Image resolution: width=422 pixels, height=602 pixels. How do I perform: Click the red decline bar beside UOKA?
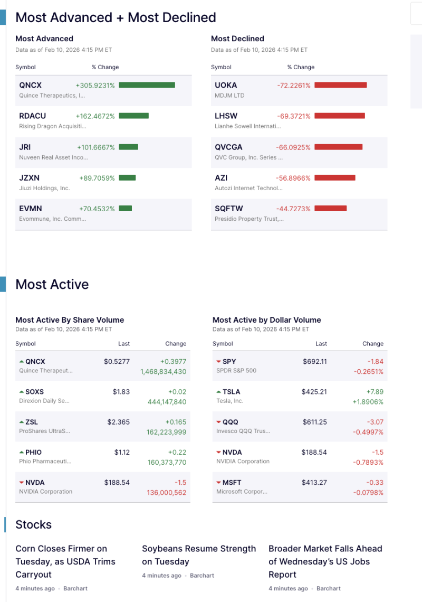(340, 84)
